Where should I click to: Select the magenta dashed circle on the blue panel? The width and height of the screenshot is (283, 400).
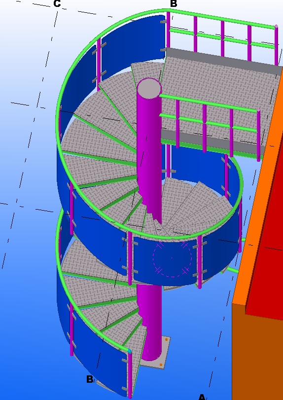coord(172,257)
